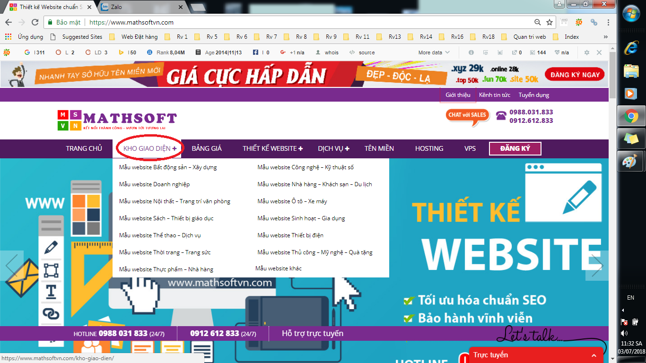Expand DỊCH VỤ + menu

pos(334,148)
